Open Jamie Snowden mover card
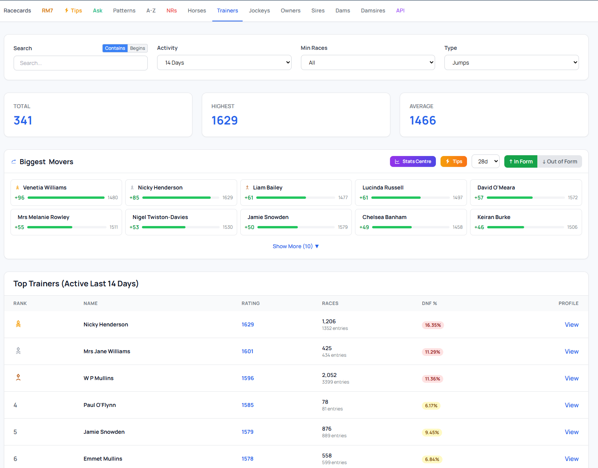598x468 pixels. pyautogui.click(x=296, y=222)
